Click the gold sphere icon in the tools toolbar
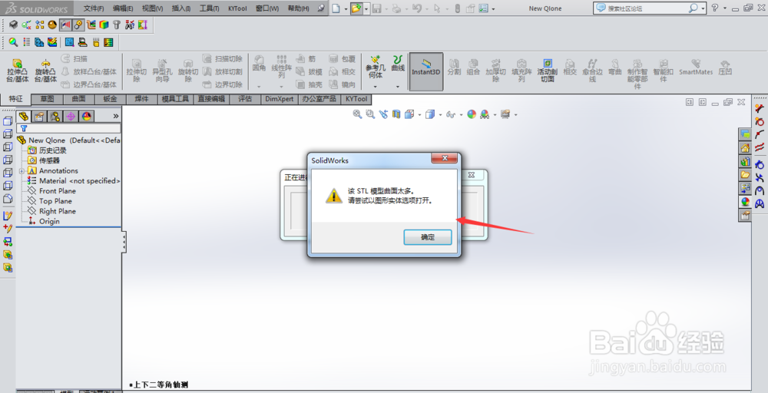The width and height of the screenshot is (768, 393). [x=52, y=25]
